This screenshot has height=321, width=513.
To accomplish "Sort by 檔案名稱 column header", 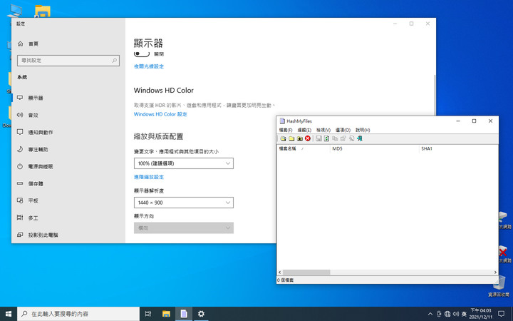I will 304,148.
